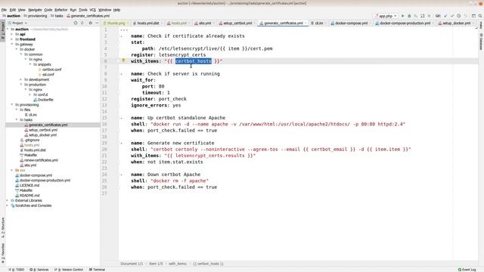Switch to the cli.ini editor tab

click(317, 23)
